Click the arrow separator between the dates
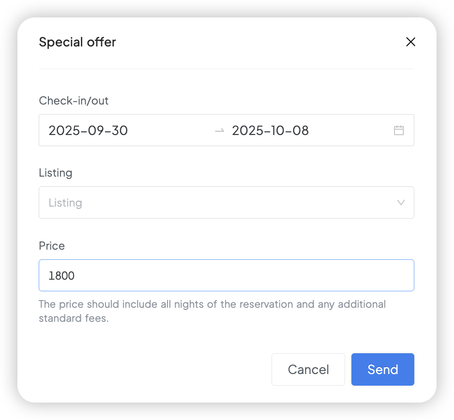 (220, 130)
